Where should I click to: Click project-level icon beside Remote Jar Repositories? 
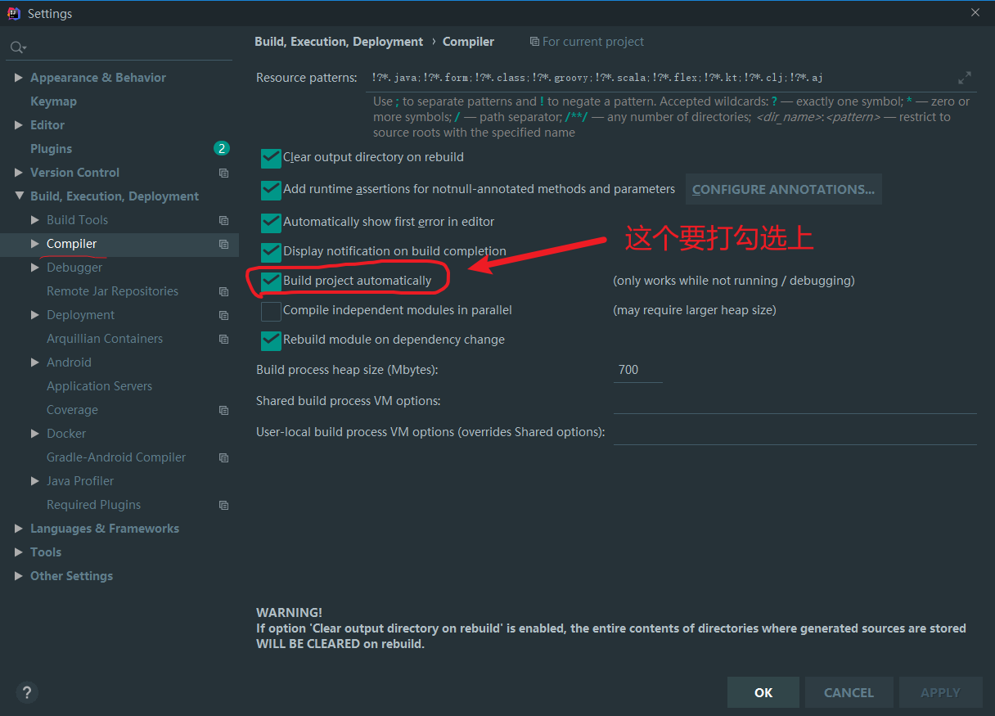223,291
